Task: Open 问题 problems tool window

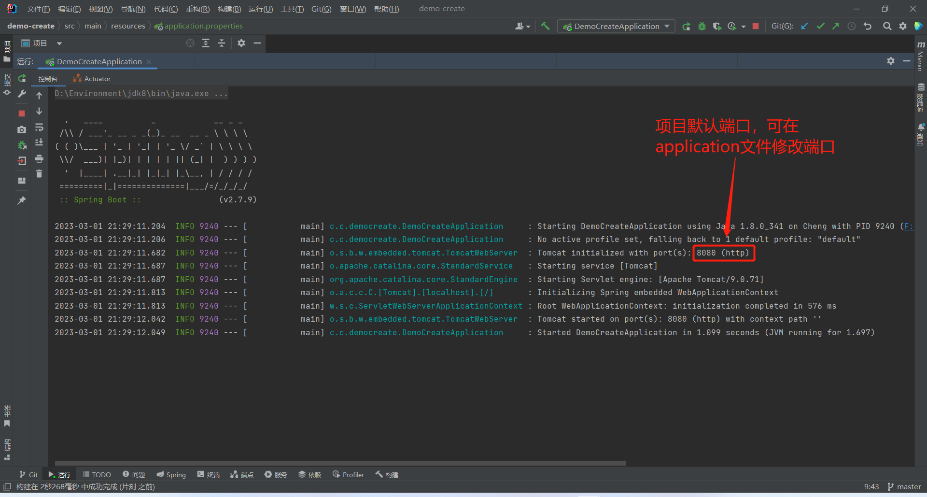Action: pos(134,475)
